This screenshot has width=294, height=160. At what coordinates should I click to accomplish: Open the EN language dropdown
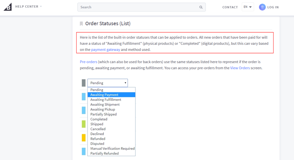pos(248,7)
